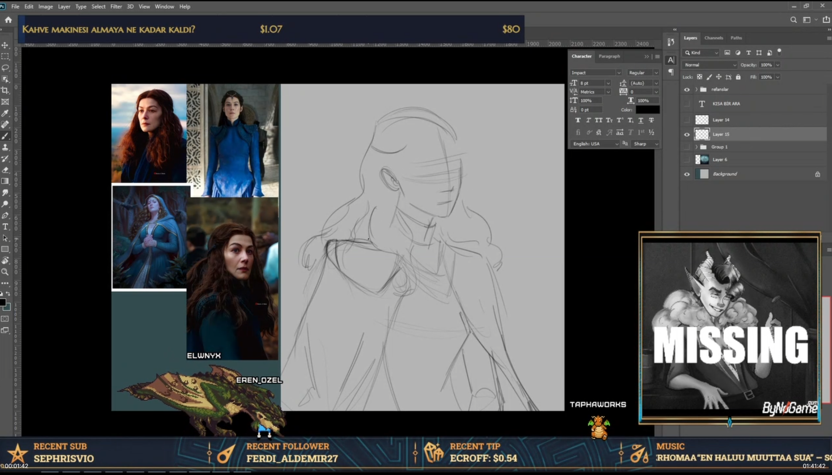832x475 pixels.
Task: Open the Layer menu
Action: pos(64,7)
